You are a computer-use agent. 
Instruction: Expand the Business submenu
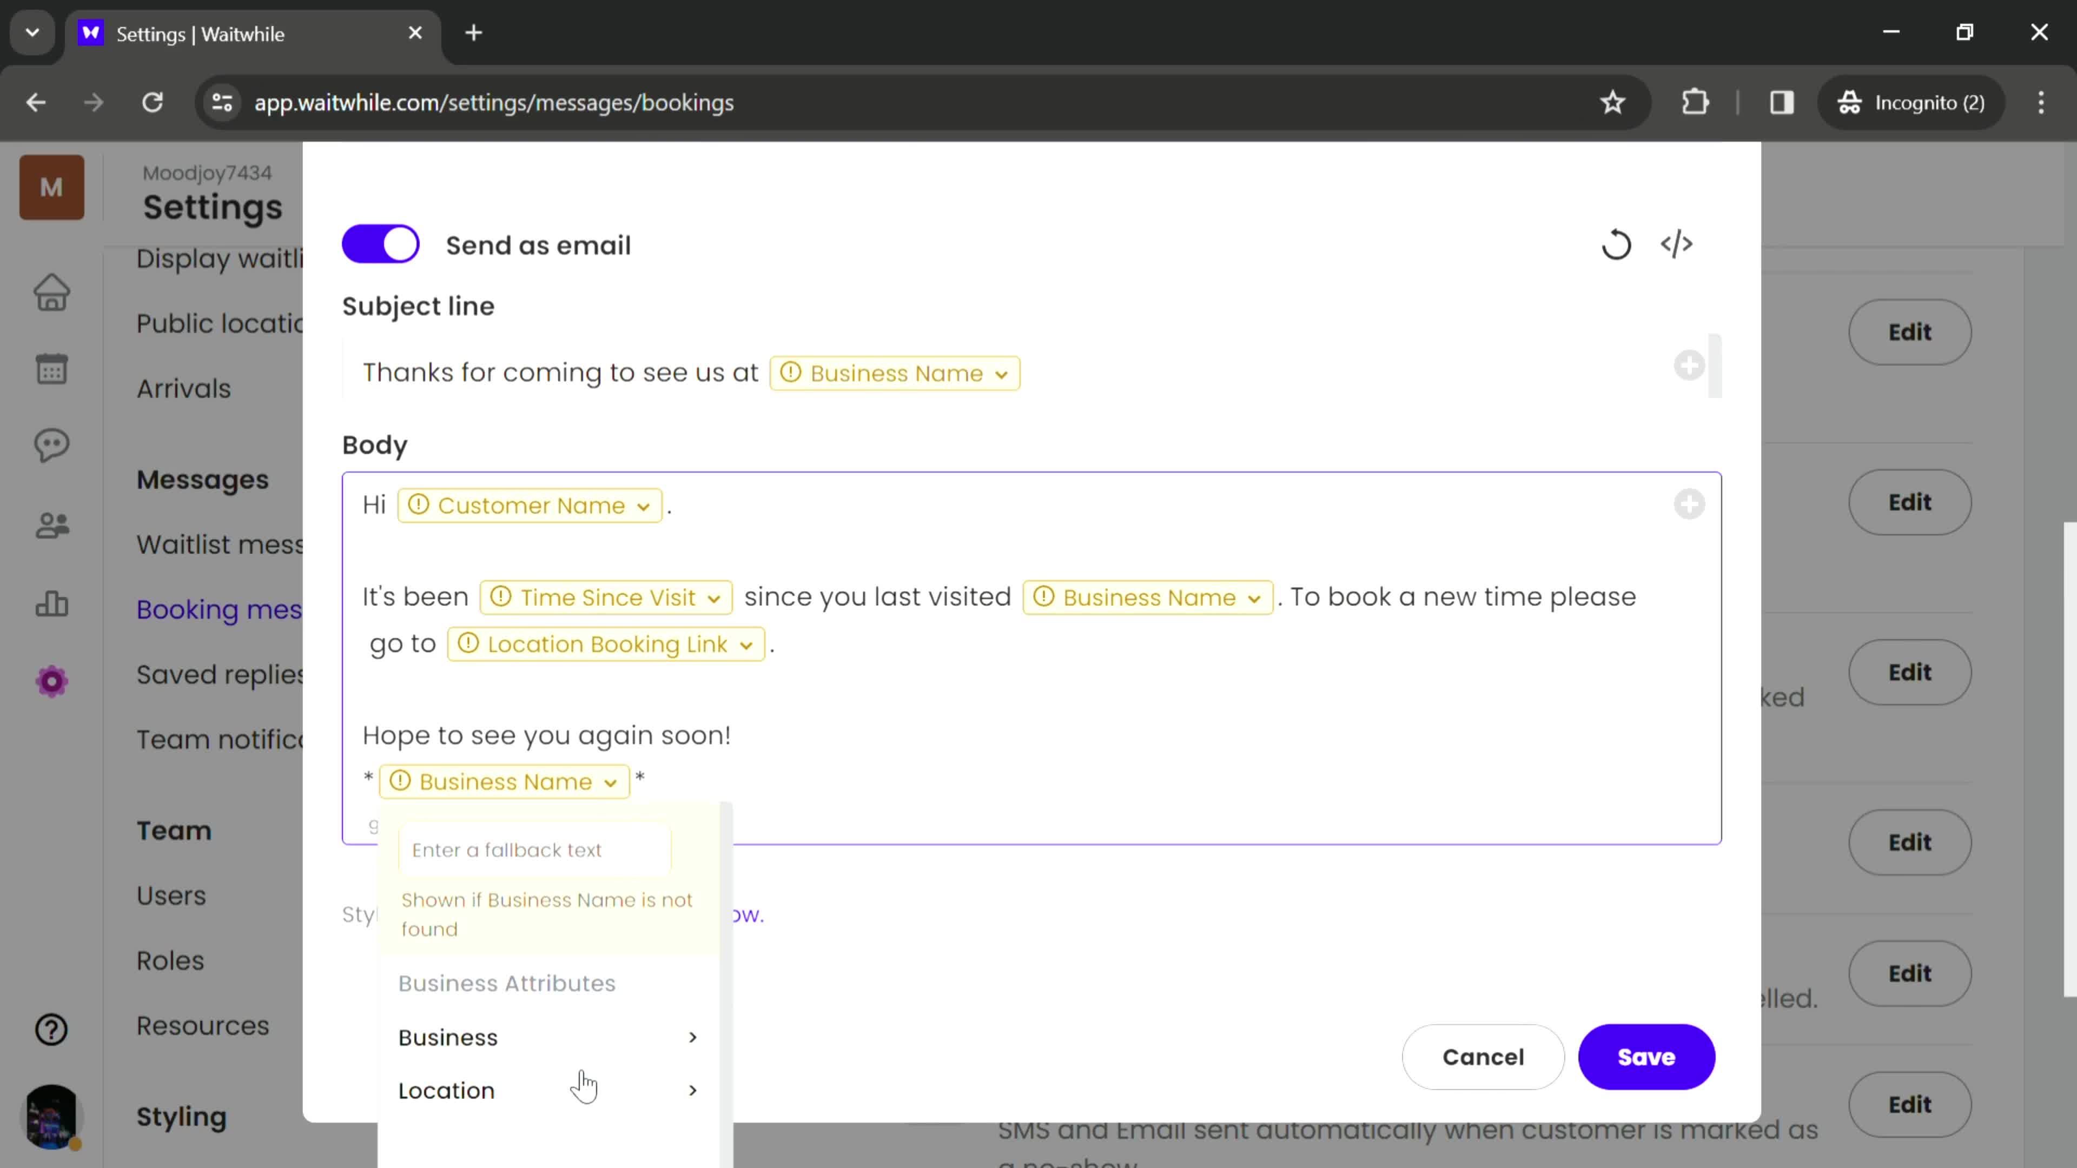(x=548, y=1038)
